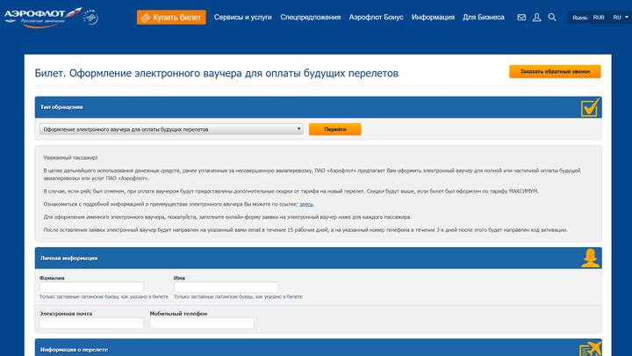632x356 pixels.
Task: Follow the здесь link
Action: point(306,204)
